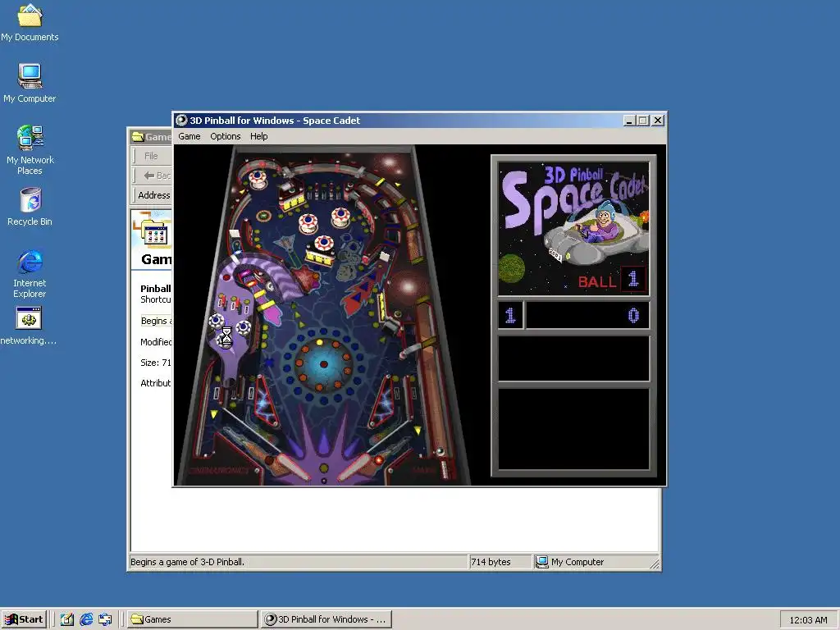
Task: Select the networking file desktop icon
Action: (x=29, y=326)
